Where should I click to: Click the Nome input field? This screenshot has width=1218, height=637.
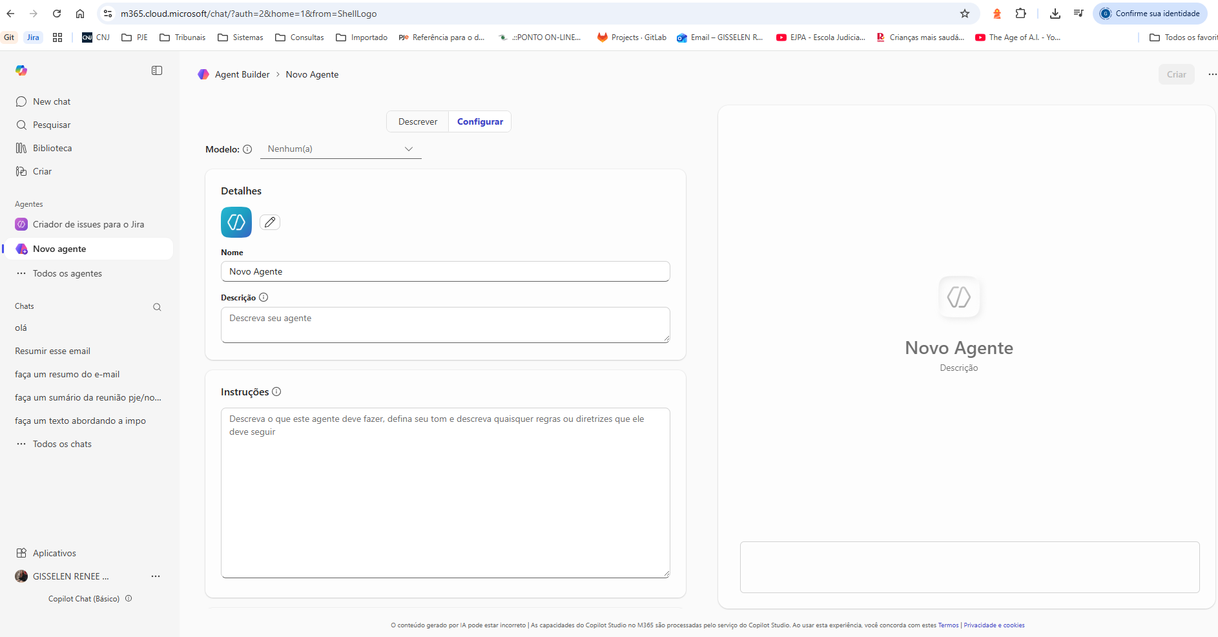pyautogui.click(x=445, y=271)
